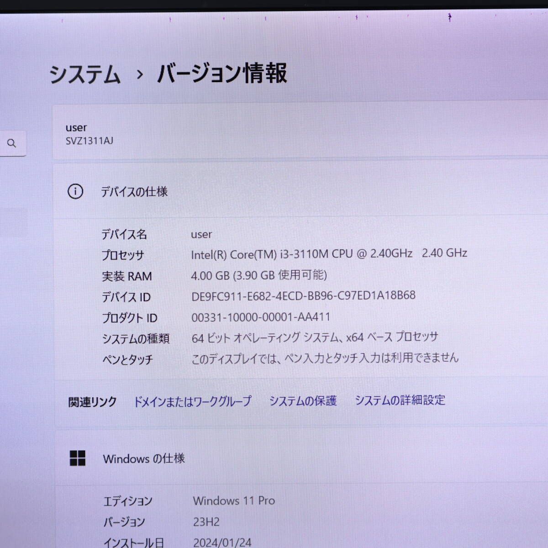The height and width of the screenshot is (548, 548).
Task: Click the デバイス ID label
Action: [126, 297]
